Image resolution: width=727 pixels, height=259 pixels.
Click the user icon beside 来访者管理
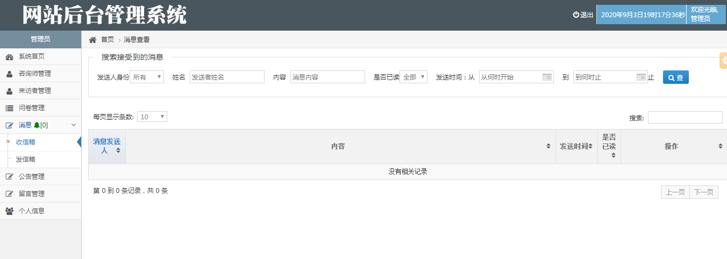pos(9,91)
